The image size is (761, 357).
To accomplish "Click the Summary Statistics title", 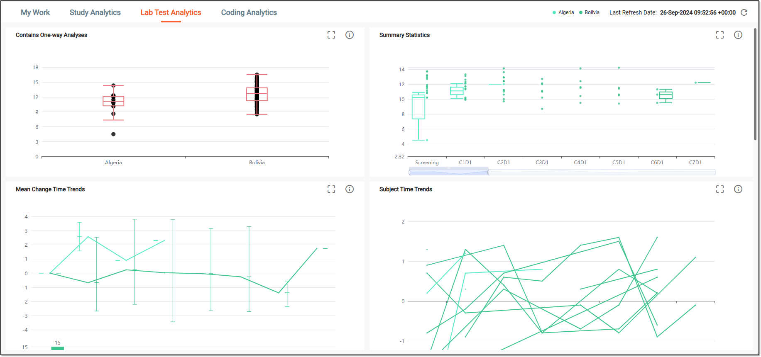I will point(404,35).
